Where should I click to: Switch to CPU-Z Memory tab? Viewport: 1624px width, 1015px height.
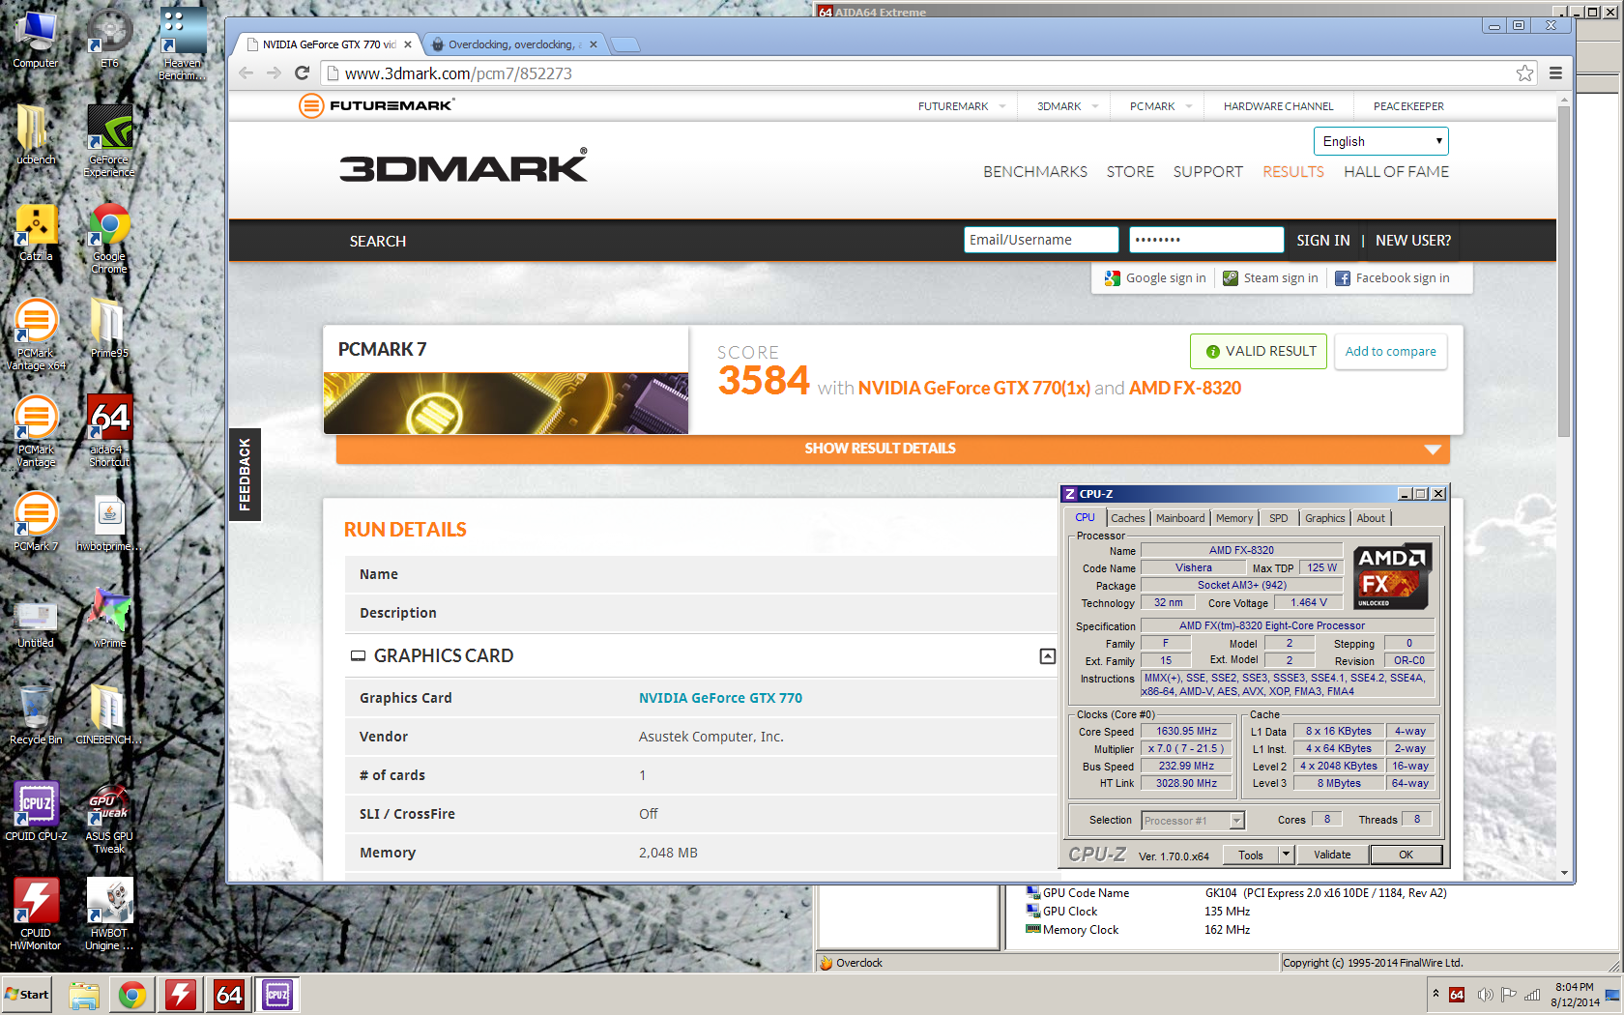pyautogui.click(x=1234, y=518)
